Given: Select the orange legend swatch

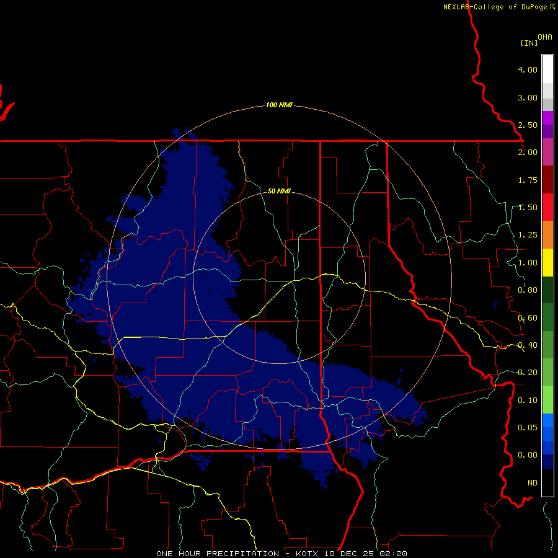Looking at the screenshot, I should coord(547,235).
